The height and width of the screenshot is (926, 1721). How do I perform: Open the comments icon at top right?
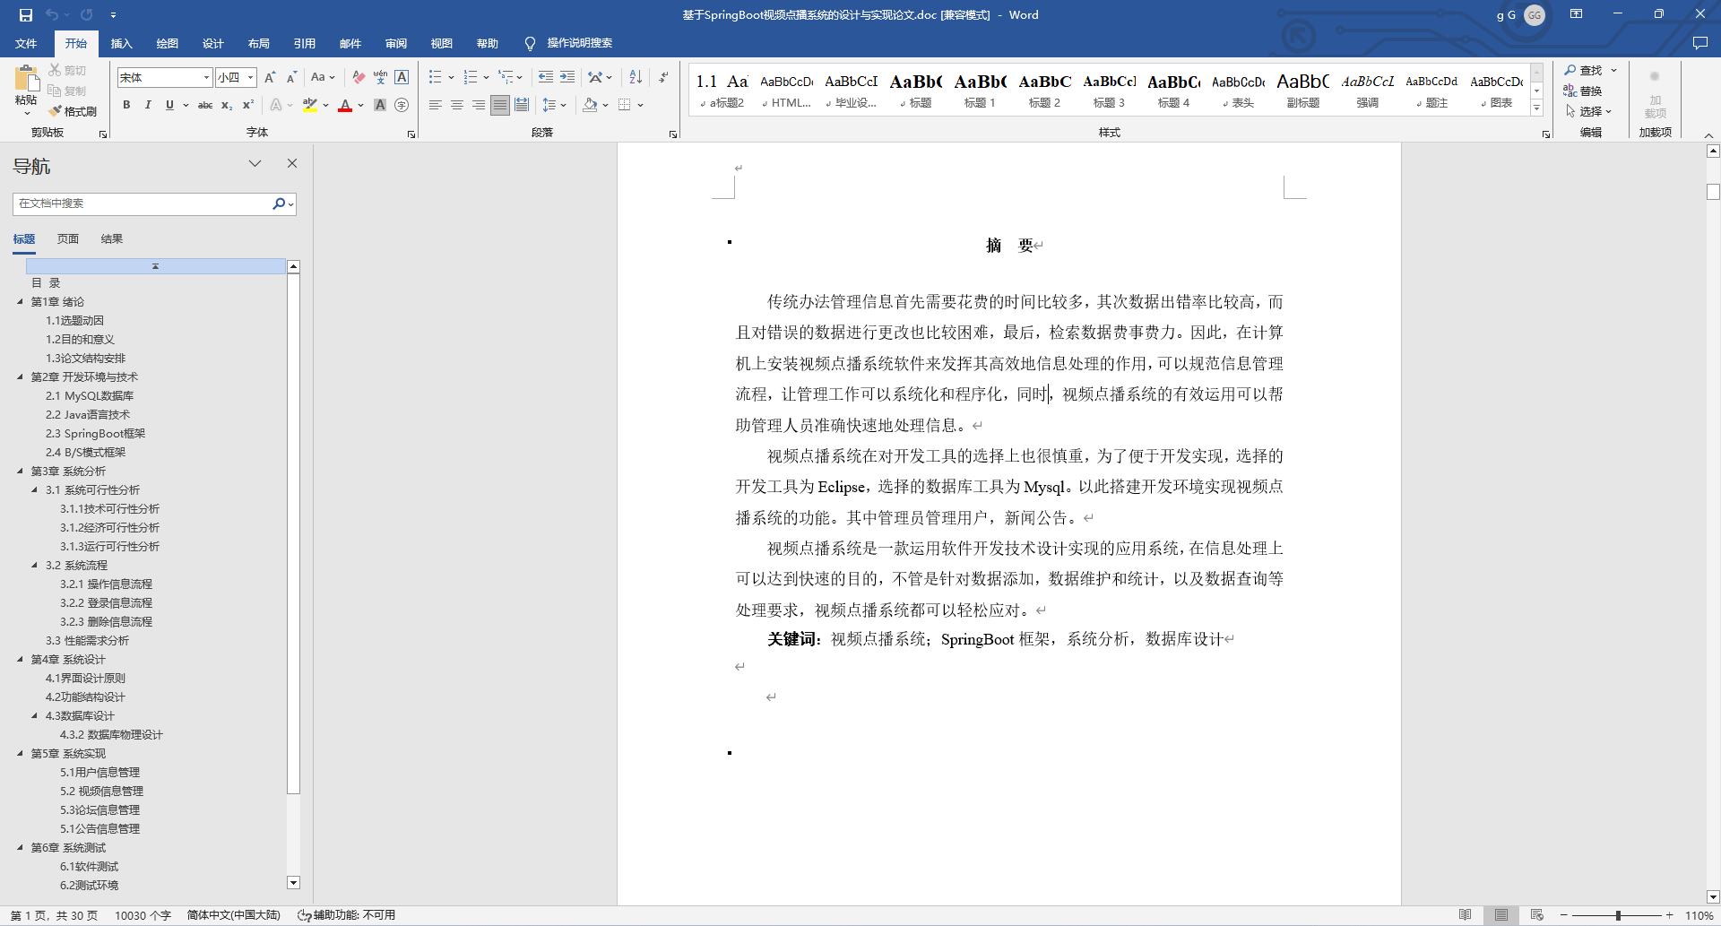coord(1699,43)
